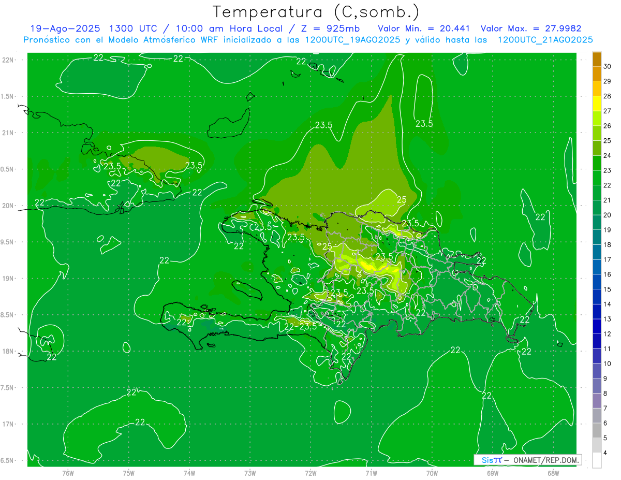The width and height of the screenshot is (621, 480).
Task: Click the "30" value on the color scale
Action: point(608,66)
